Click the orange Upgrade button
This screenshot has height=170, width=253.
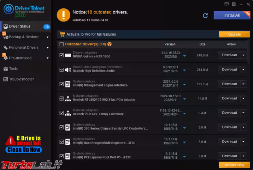[x=234, y=34]
